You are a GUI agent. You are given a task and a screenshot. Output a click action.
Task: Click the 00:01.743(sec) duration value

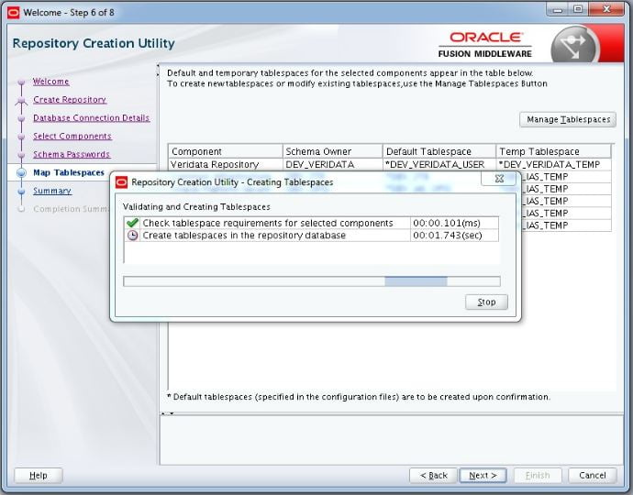pyautogui.click(x=448, y=236)
